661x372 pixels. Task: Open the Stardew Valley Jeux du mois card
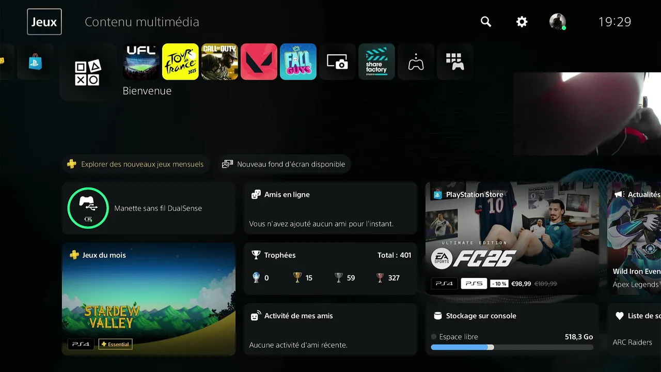[149, 299]
